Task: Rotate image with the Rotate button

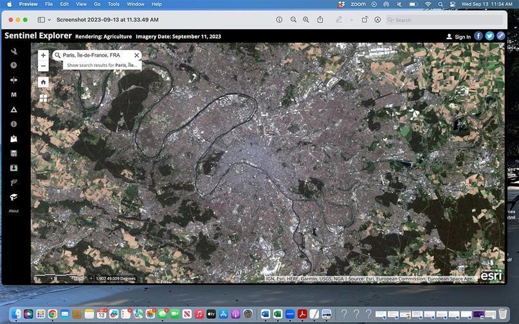Action: 365,19
